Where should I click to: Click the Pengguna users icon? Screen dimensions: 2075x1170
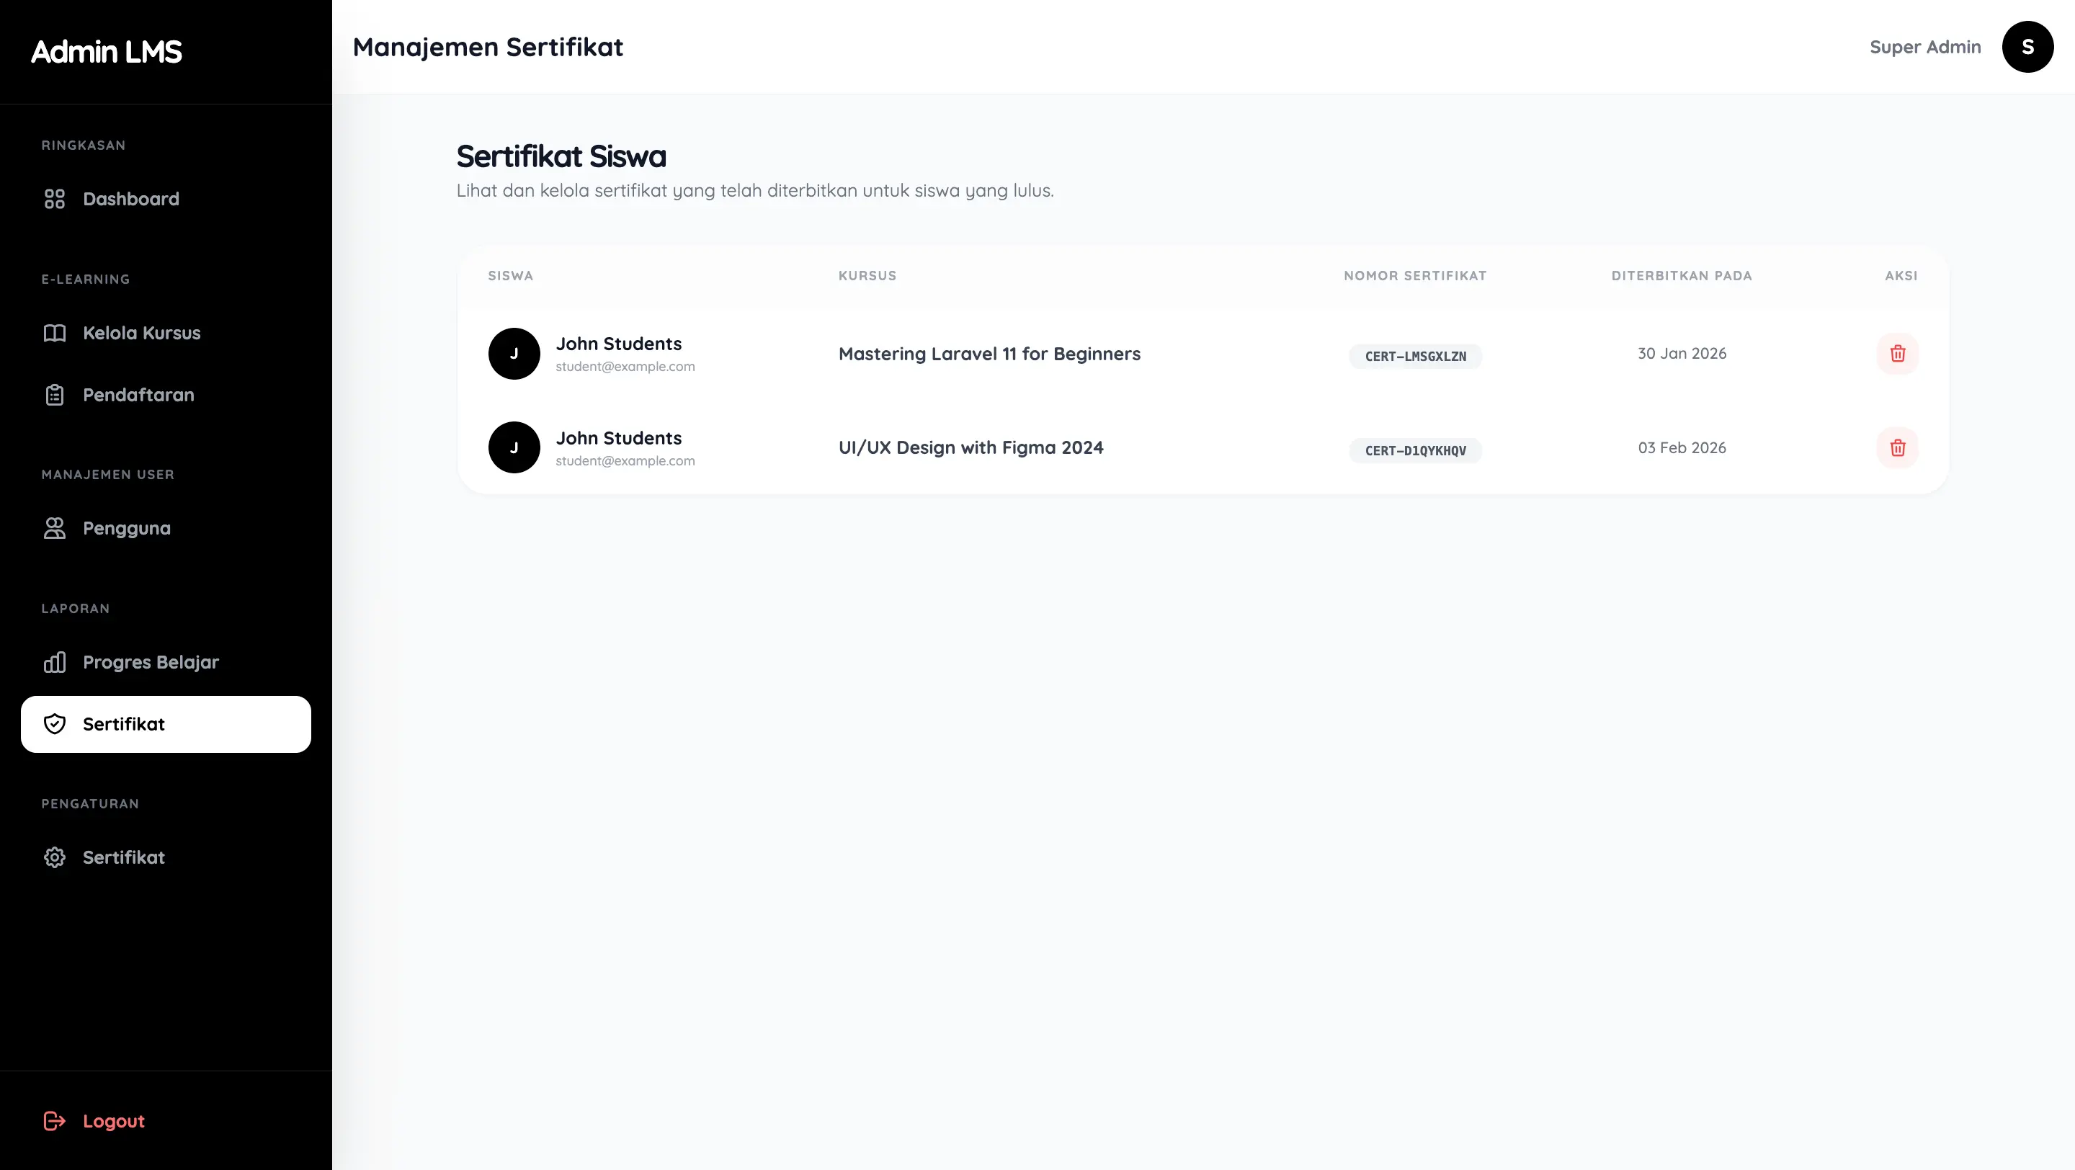pos(54,528)
